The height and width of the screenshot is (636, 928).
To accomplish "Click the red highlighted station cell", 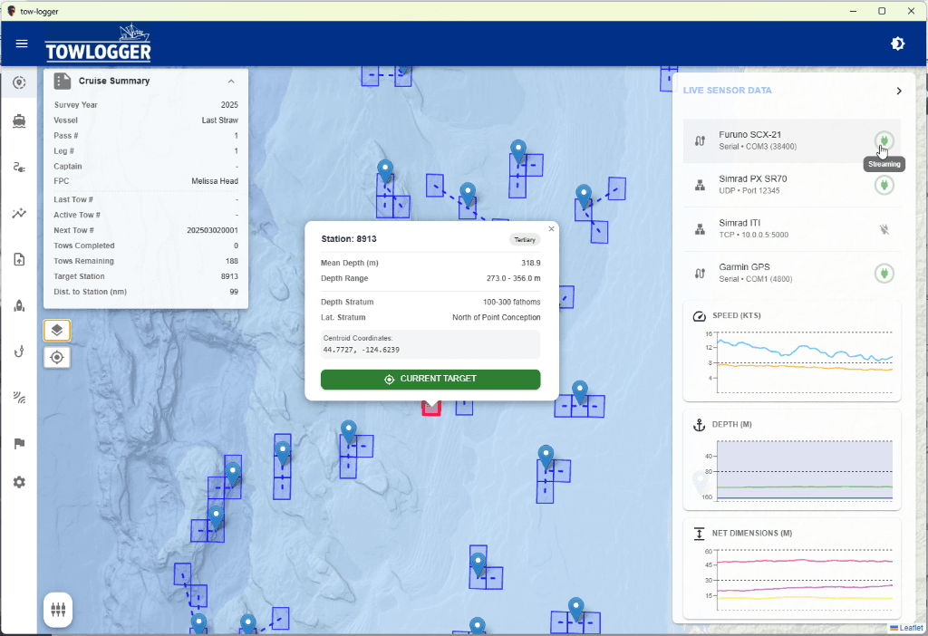I will pyautogui.click(x=431, y=409).
